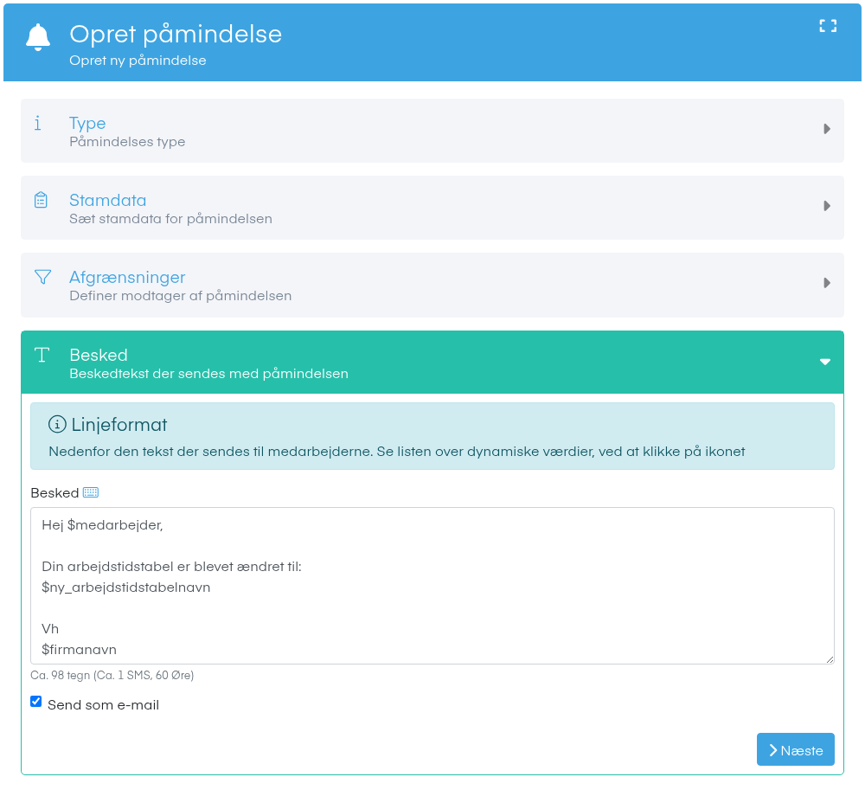Expand the Afgrænsninger section arrow
Screen dimensions: 865x809
click(x=826, y=283)
